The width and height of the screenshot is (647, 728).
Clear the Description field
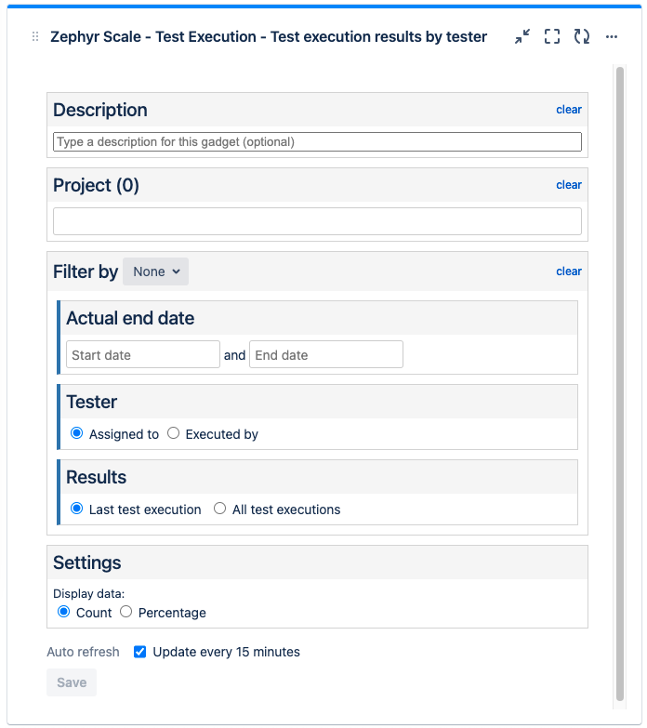click(569, 110)
